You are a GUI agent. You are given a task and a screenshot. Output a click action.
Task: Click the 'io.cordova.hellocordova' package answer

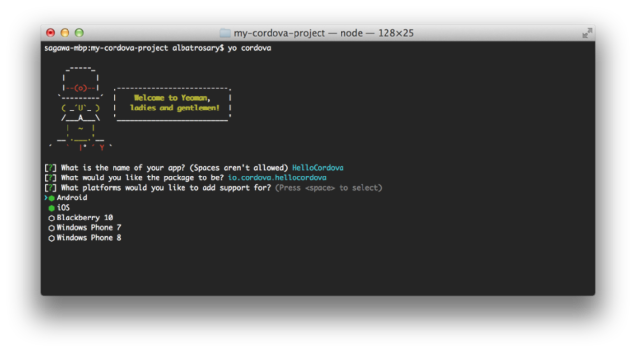(x=277, y=177)
